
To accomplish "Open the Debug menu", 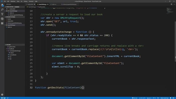I will coord(26,1).
